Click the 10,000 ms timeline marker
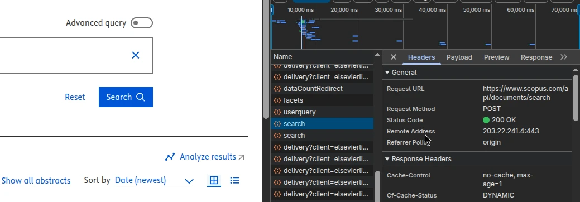 (301, 10)
